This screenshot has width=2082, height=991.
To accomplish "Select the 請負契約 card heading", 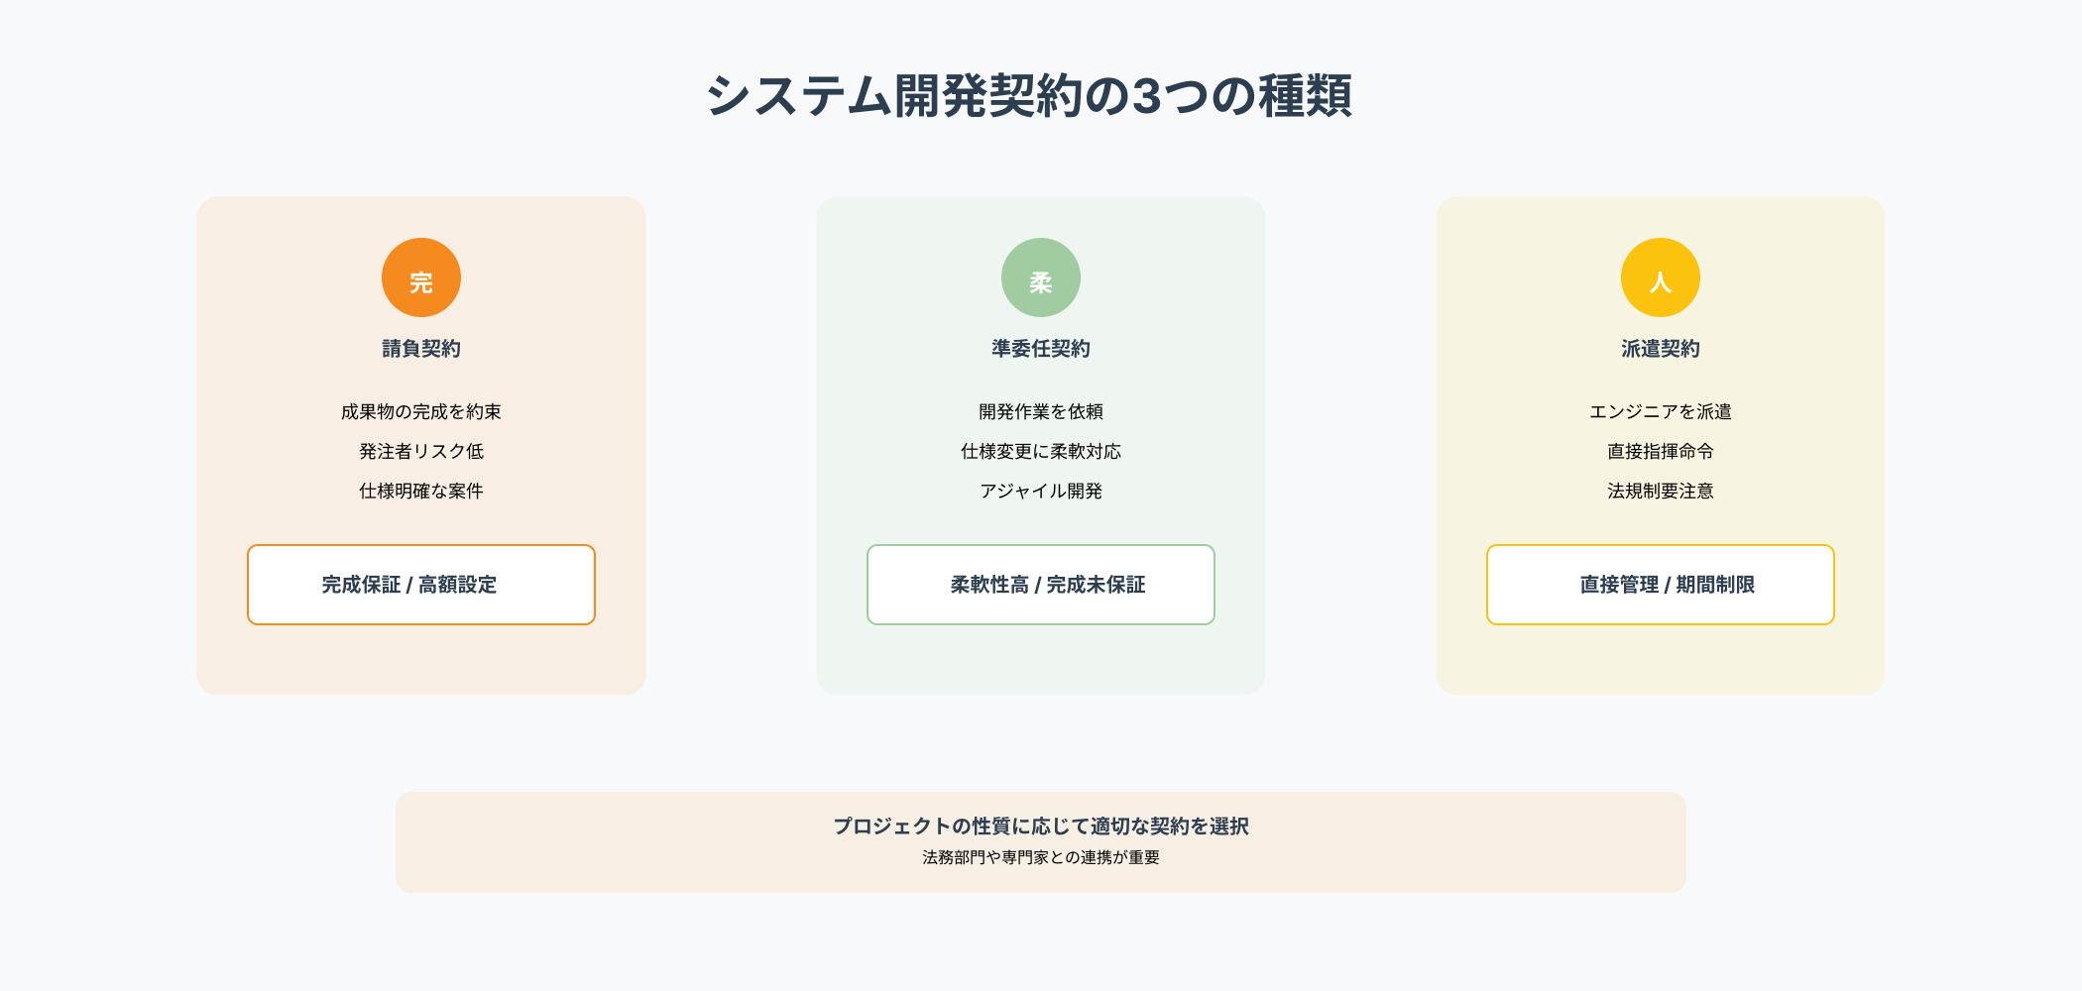I will click(x=421, y=349).
